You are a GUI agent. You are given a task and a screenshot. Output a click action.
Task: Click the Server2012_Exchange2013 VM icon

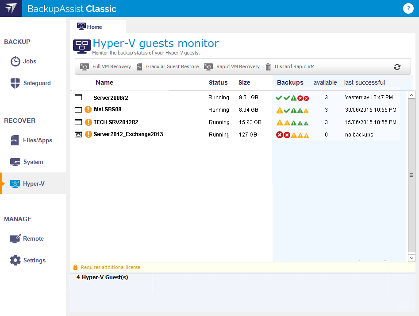[78, 135]
